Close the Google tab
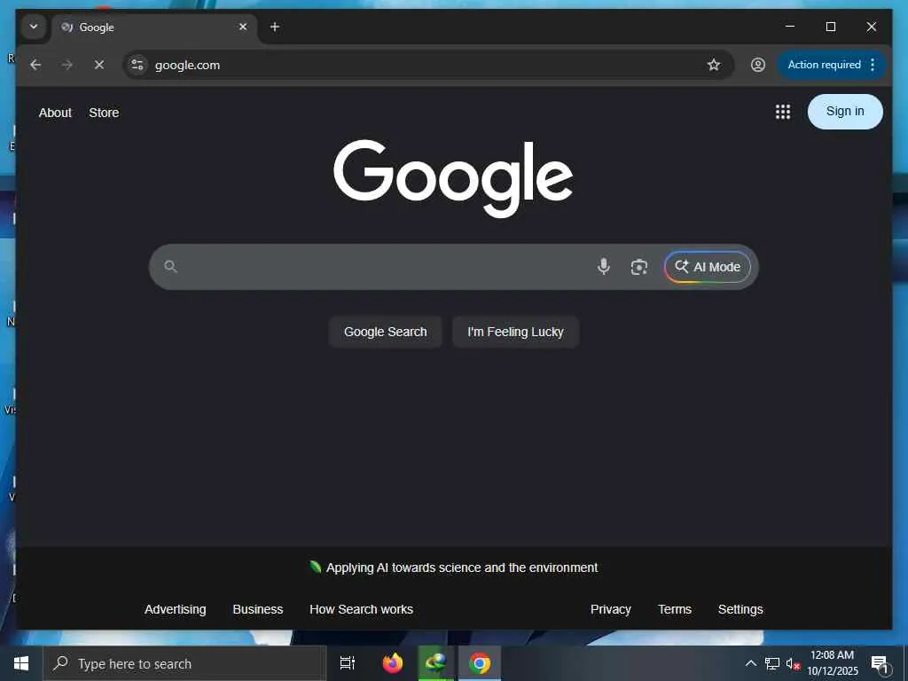 point(243,27)
